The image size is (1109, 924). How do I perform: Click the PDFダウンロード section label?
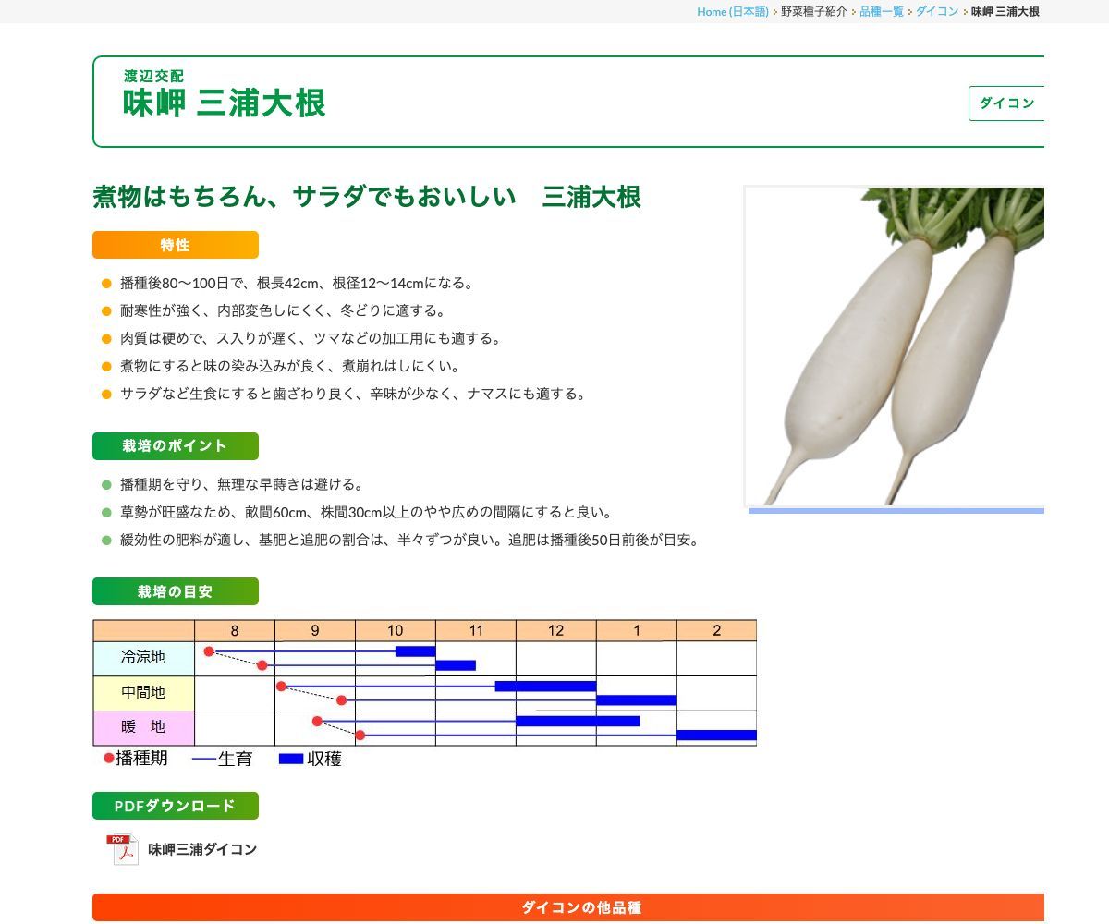pyautogui.click(x=176, y=806)
